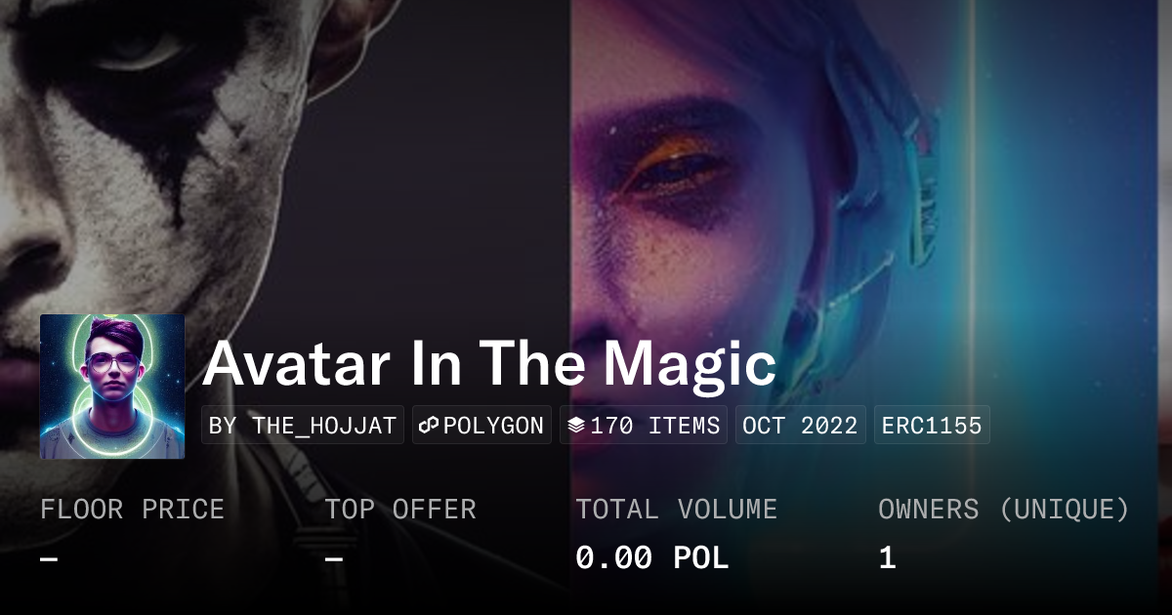1172x615 pixels.
Task: Click the TOP OFFER label
Action: tap(400, 510)
